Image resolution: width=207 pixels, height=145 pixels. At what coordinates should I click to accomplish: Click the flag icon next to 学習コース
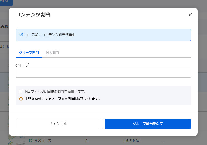[x=30, y=141]
